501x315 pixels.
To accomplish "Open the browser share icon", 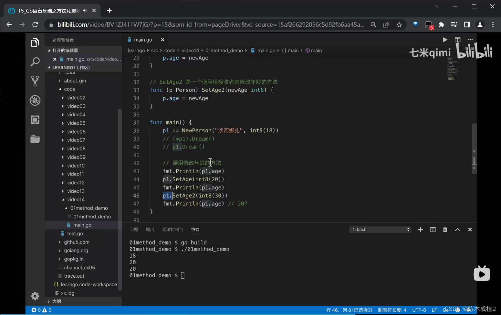I will pos(386,25).
